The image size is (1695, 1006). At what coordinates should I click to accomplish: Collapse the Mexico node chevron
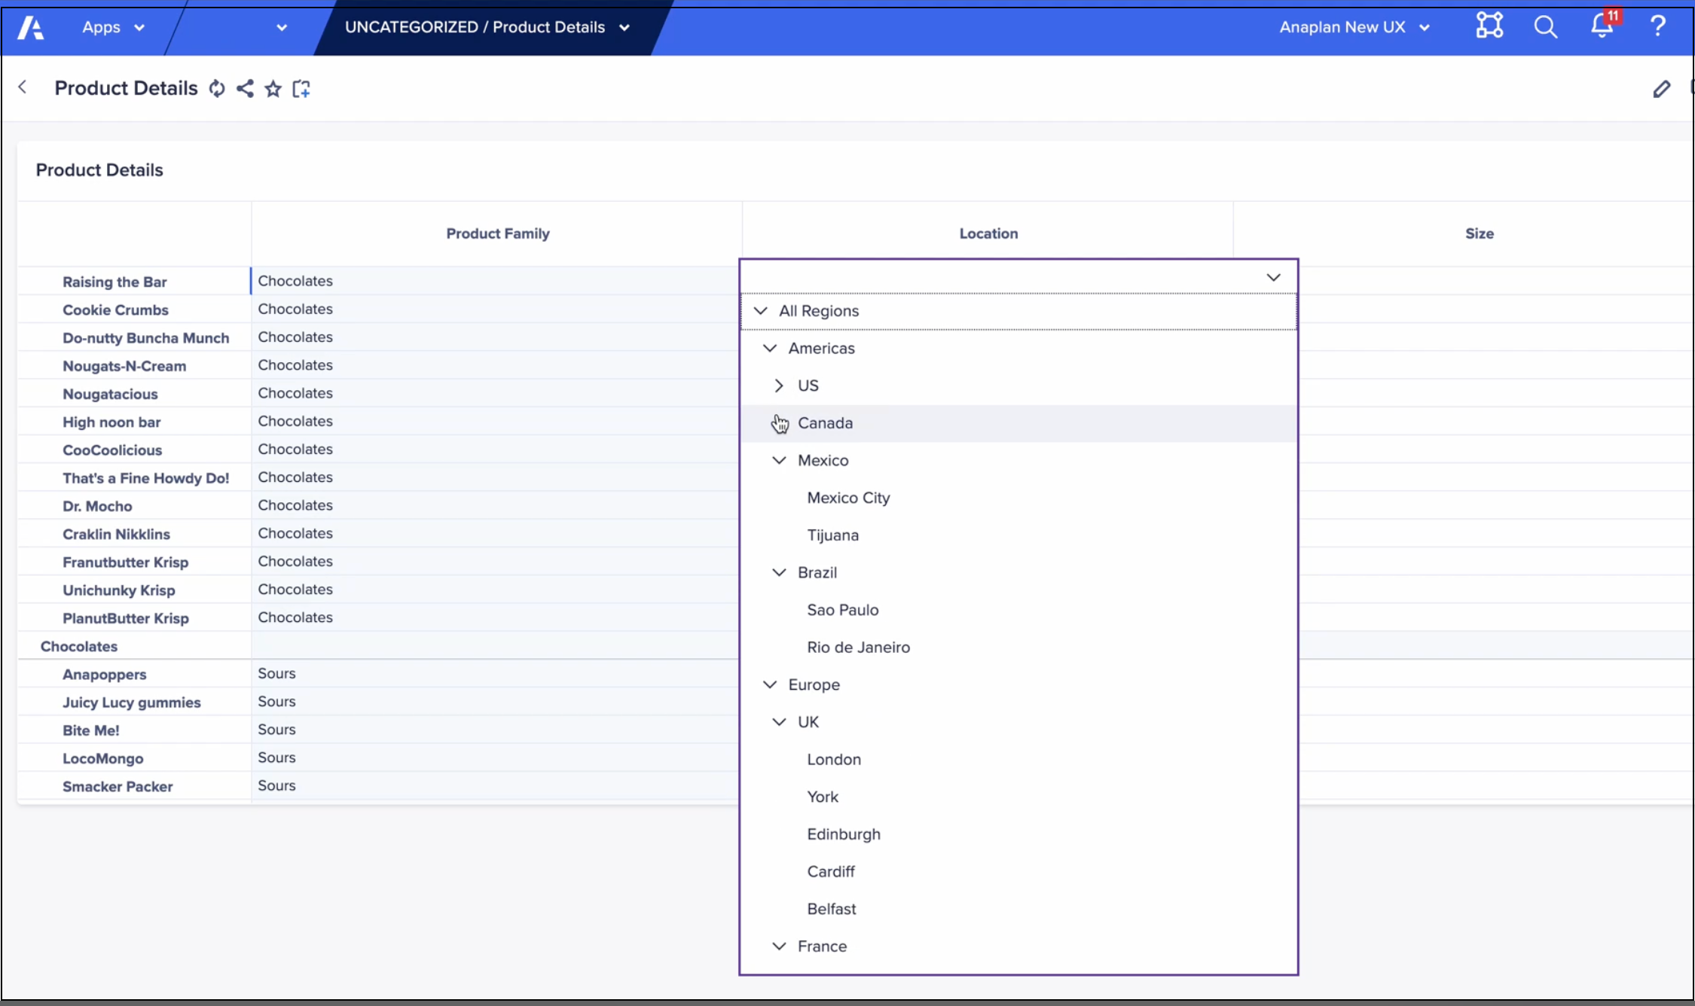[x=779, y=460]
